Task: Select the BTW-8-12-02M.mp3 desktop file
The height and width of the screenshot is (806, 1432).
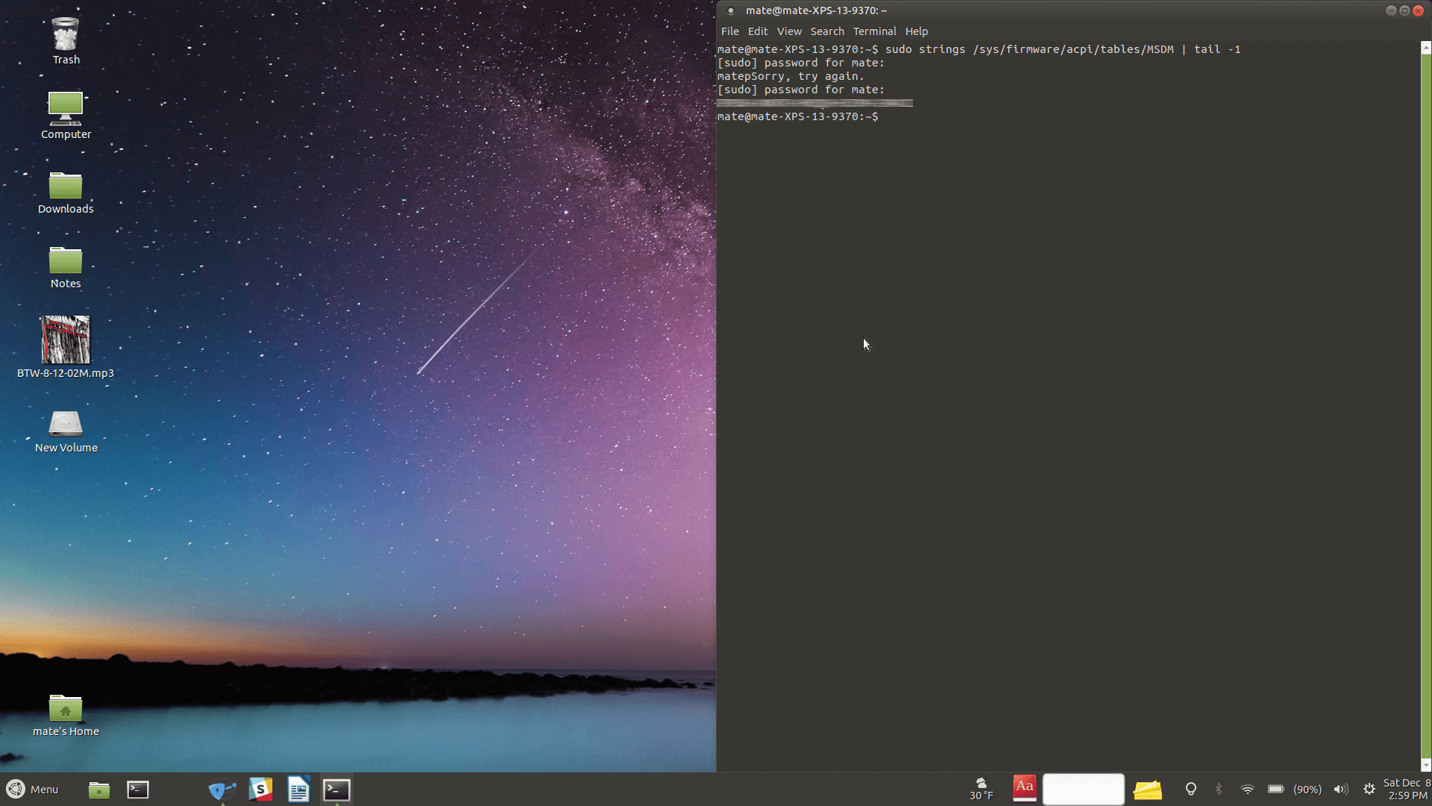Action: point(66,340)
